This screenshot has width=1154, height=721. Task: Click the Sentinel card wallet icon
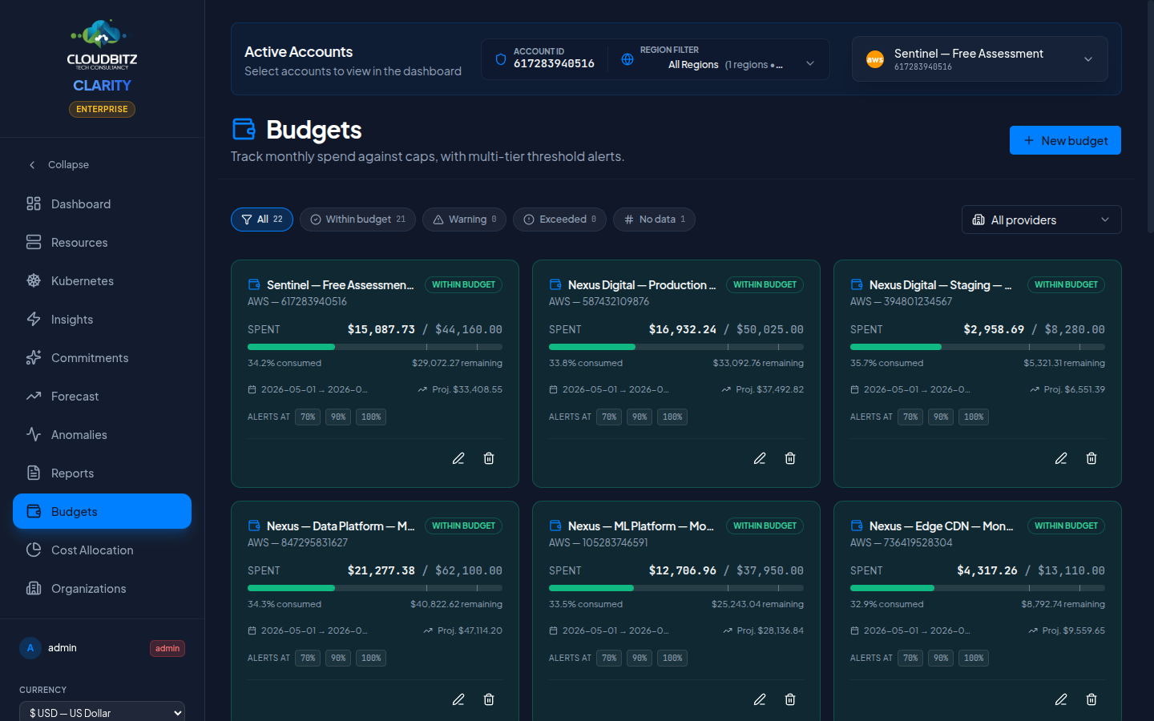point(254,284)
